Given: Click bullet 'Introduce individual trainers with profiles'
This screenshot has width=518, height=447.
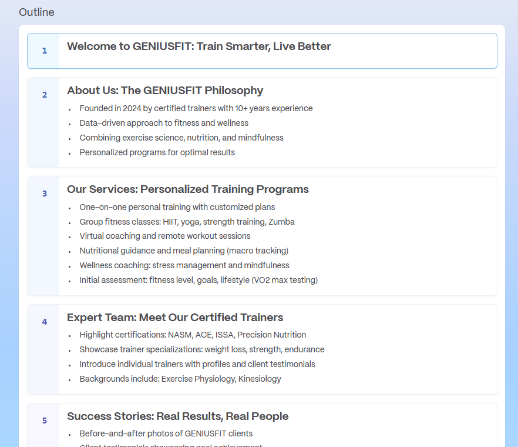Looking at the screenshot, I should click(x=197, y=364).
